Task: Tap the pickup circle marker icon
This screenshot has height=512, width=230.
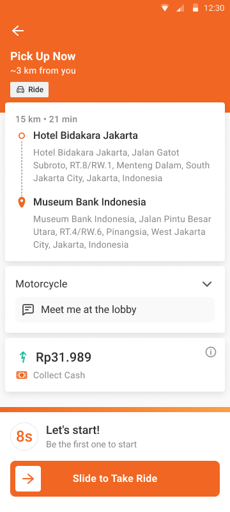Action: point(22,136)
